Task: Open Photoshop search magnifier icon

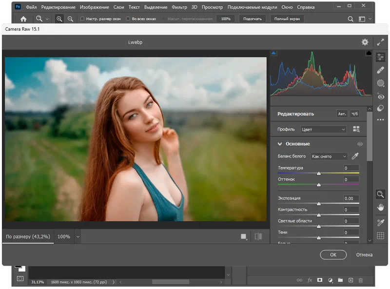Action: pos(350,19)
